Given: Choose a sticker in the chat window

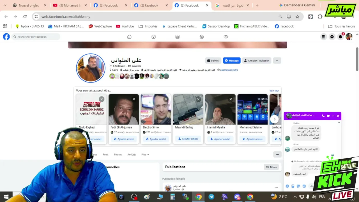Looking at the screenshot, I should pyautogui.click(x=298, y=186).
